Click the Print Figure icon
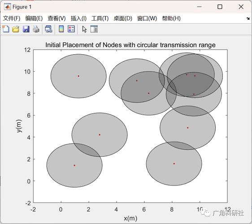Screen dimensions: 252x224 point(36,29)
